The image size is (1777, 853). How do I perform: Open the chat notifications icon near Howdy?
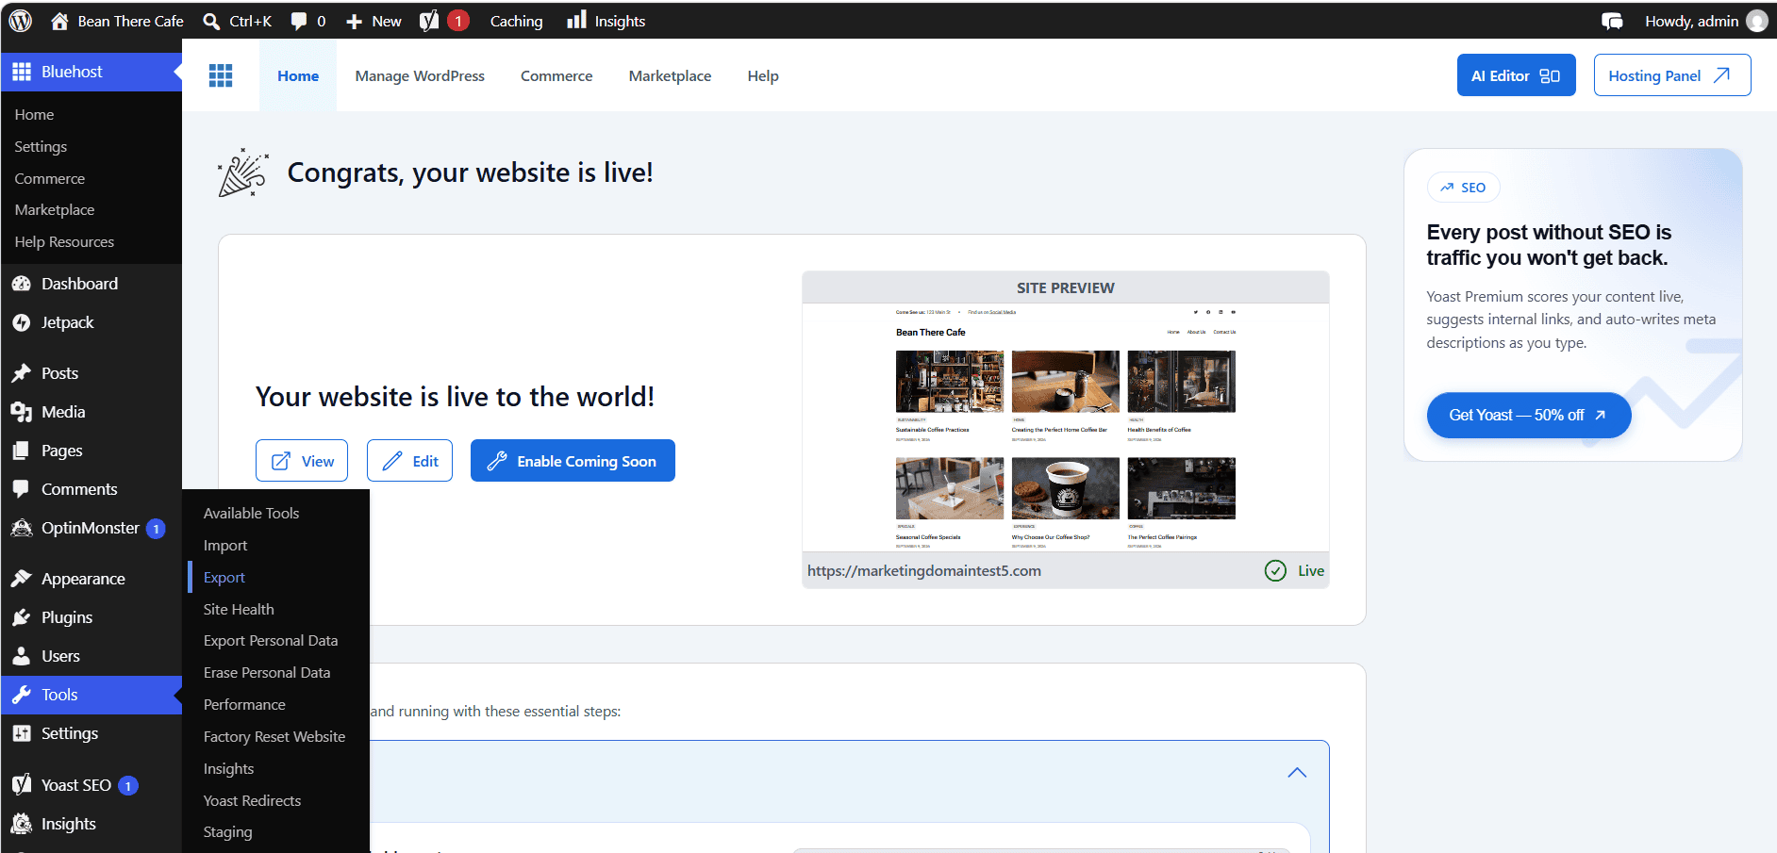click(x=1612, y=21)
